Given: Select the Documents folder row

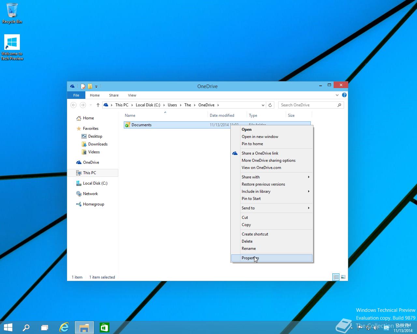Looking at the screenshot, I should 217,125.
